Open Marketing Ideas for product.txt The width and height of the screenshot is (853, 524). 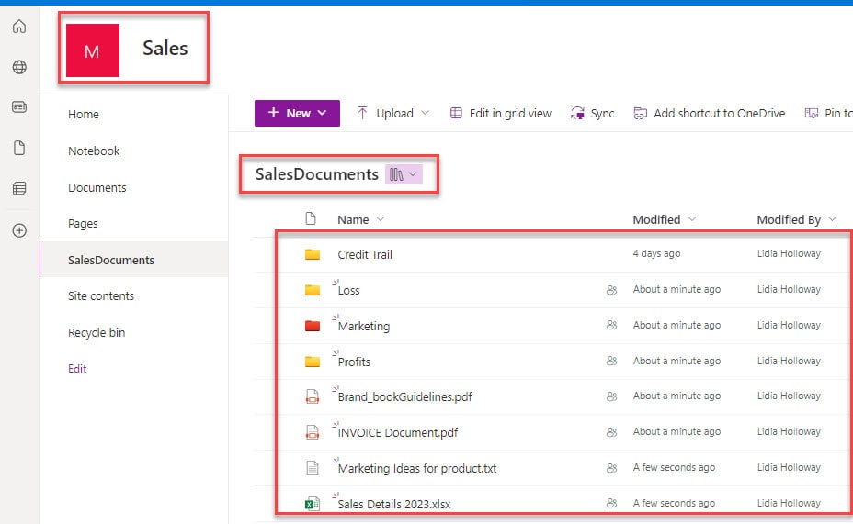pyautogui.click(x=417, y=469)
